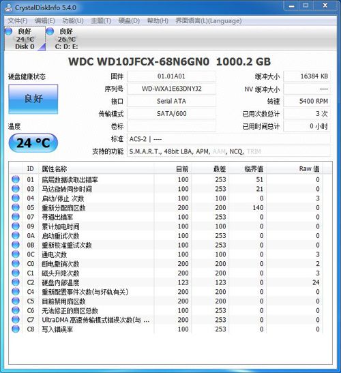Click status orb of attribute C7
The image size is (341, 373).
pyautogui.click(x=16, y=320)
